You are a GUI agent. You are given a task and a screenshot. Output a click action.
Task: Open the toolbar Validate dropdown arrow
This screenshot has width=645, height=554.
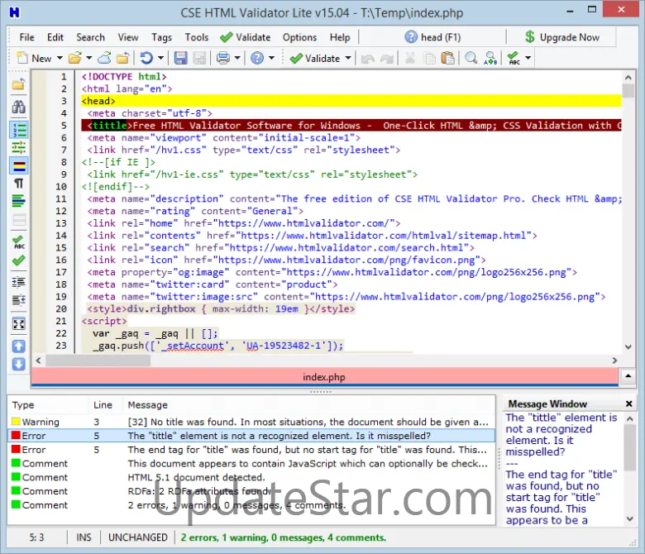pos(348,59)
